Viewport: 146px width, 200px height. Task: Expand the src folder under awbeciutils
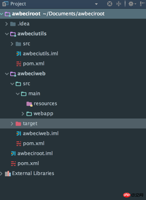[12, 44]
